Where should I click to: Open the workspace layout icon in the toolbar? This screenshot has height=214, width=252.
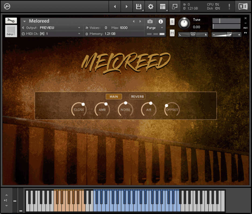point(163,6)
